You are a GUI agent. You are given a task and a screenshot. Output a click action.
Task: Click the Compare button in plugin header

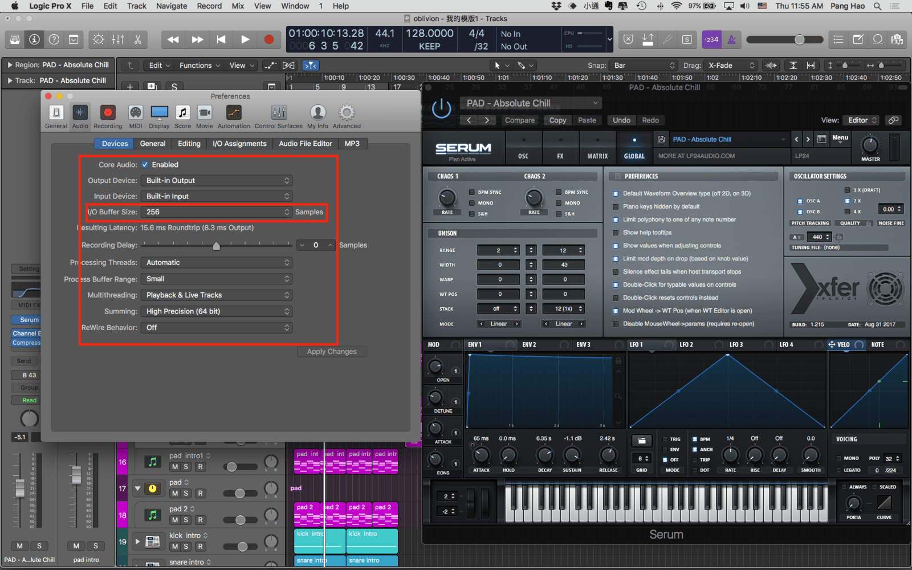pos(519,120)
